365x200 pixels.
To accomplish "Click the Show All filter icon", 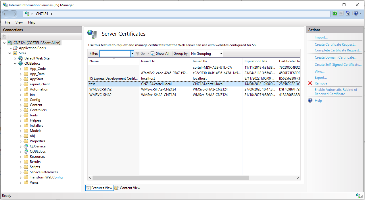I will point(153,53).
